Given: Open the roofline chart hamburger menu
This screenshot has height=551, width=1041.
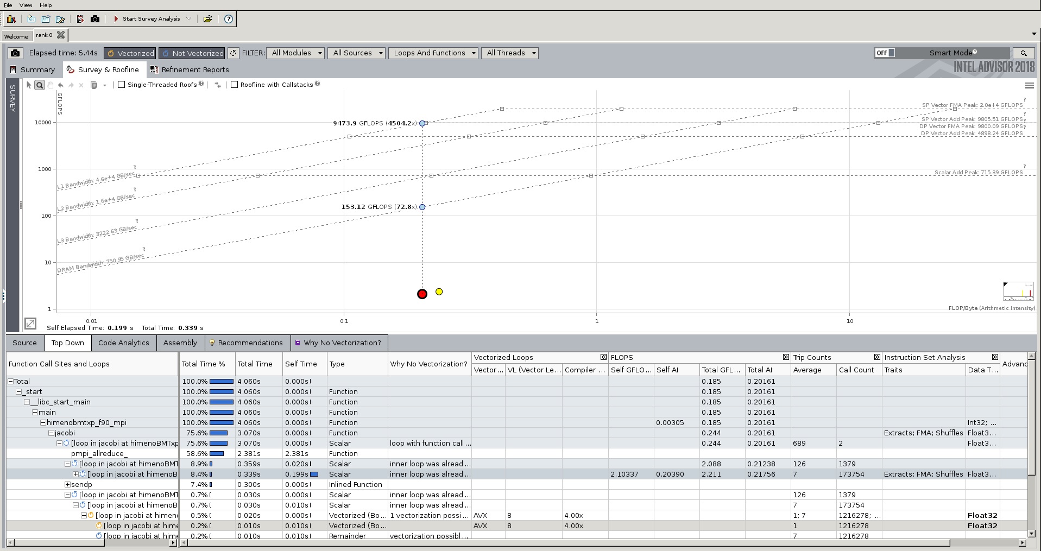Looking at the screenshot, I should (x=1029, y=86).
